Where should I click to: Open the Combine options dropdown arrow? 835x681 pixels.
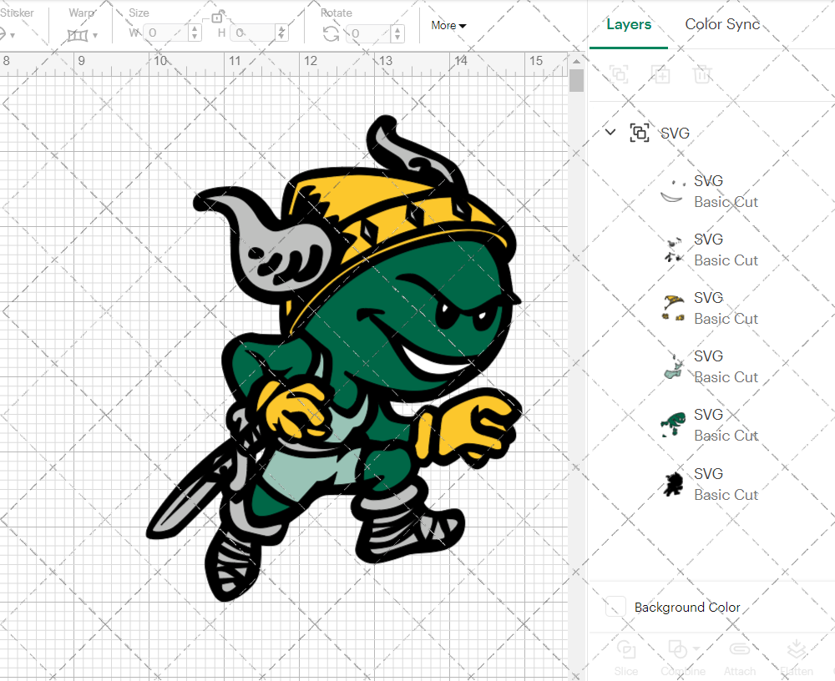click(696, 648)
